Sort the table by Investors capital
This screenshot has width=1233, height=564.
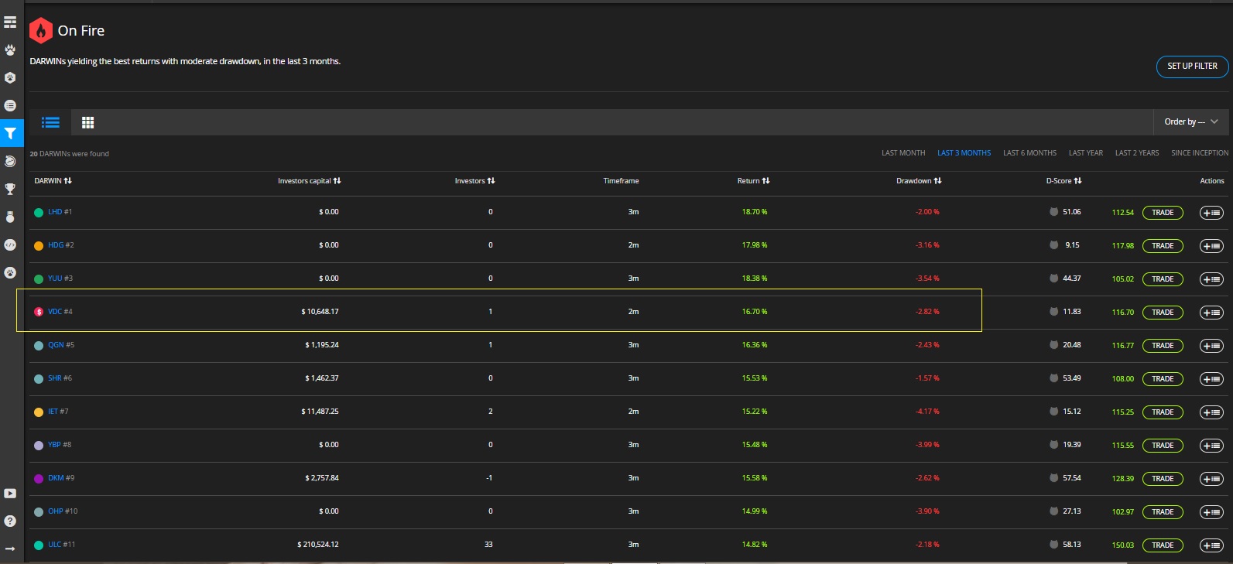[310, 181]
